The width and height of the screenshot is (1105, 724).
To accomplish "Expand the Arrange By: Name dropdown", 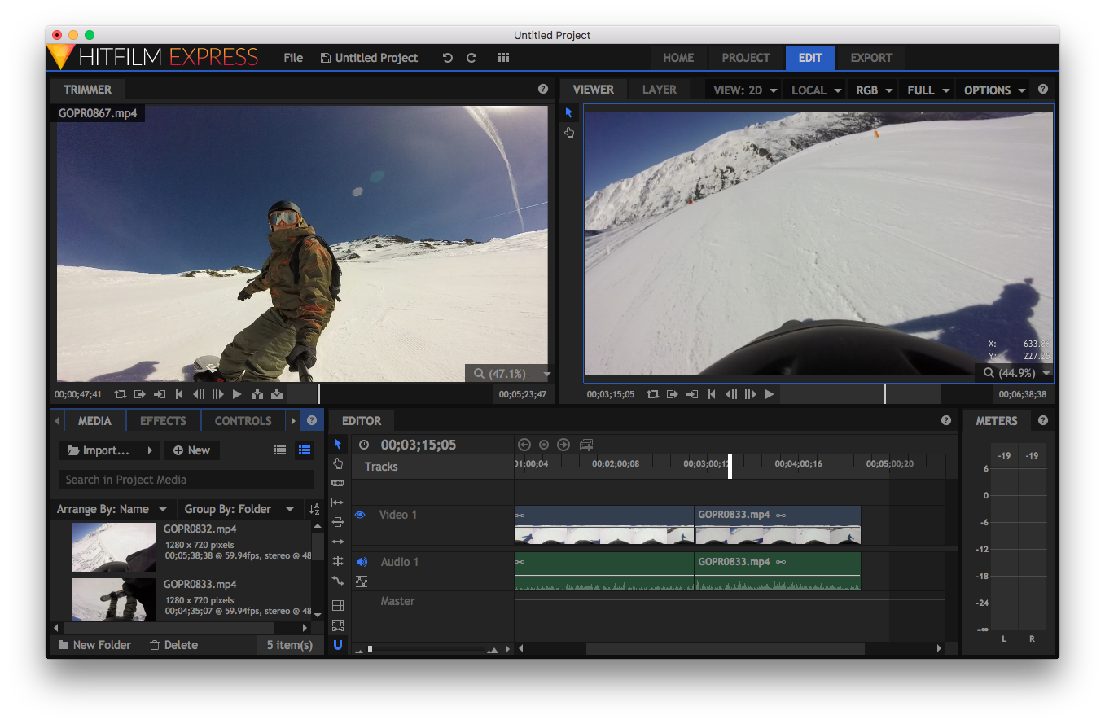I will (x=111, y=509).
